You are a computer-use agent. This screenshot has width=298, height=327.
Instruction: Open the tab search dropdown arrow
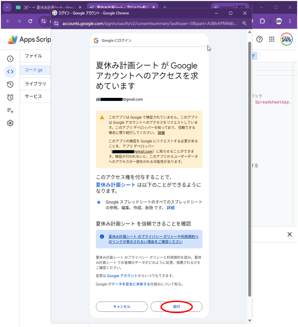(7, 8)
